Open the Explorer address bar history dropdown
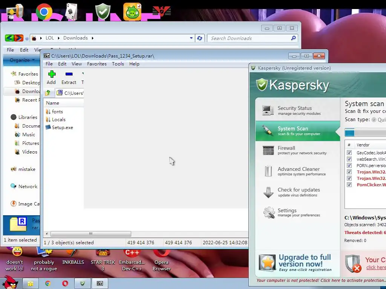 191,38
